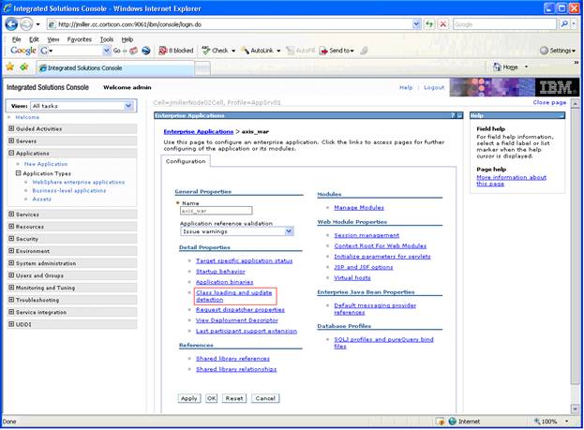Open WebSphere enterprise applications link
This screenshot has width=584, height=430.
79,182
